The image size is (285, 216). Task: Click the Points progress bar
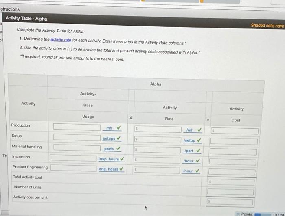click(262, 214)
